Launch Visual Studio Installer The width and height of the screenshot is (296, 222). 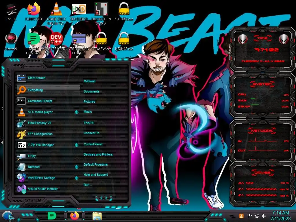[48, 189]
